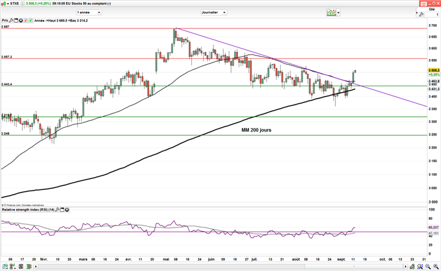Screen dimensions: 441x271
Task: Click the zoom in magnifier
Action: pyautogui.click(x=436, y=266)
